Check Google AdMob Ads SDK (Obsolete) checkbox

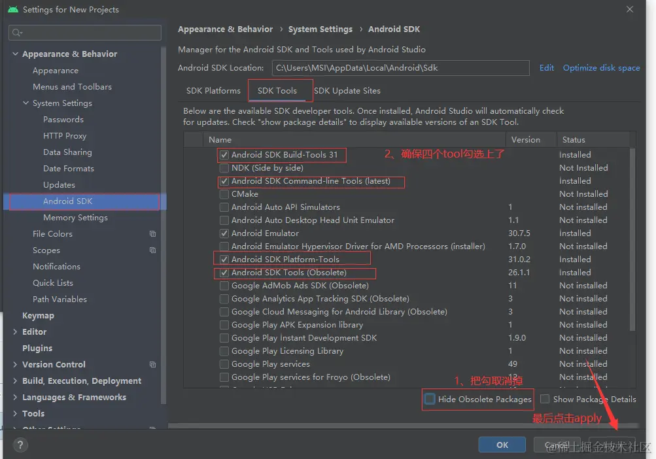tap(224, 286)
